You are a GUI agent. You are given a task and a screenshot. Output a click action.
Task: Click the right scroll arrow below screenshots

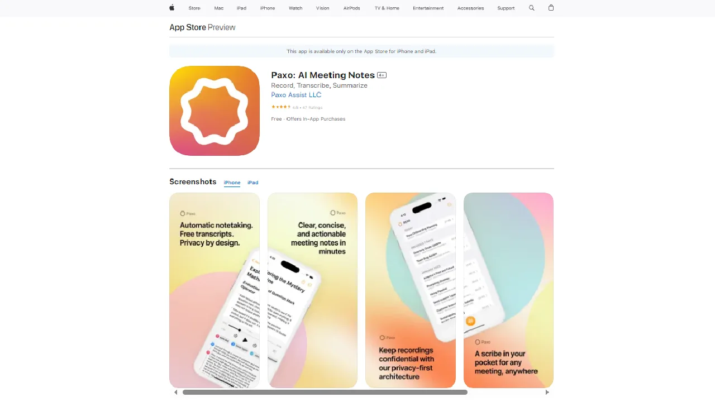[547, 392]
